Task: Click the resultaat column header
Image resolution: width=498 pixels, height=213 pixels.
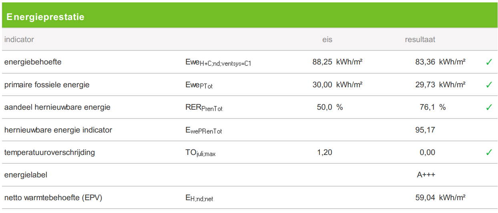Action: click(420, 40)
